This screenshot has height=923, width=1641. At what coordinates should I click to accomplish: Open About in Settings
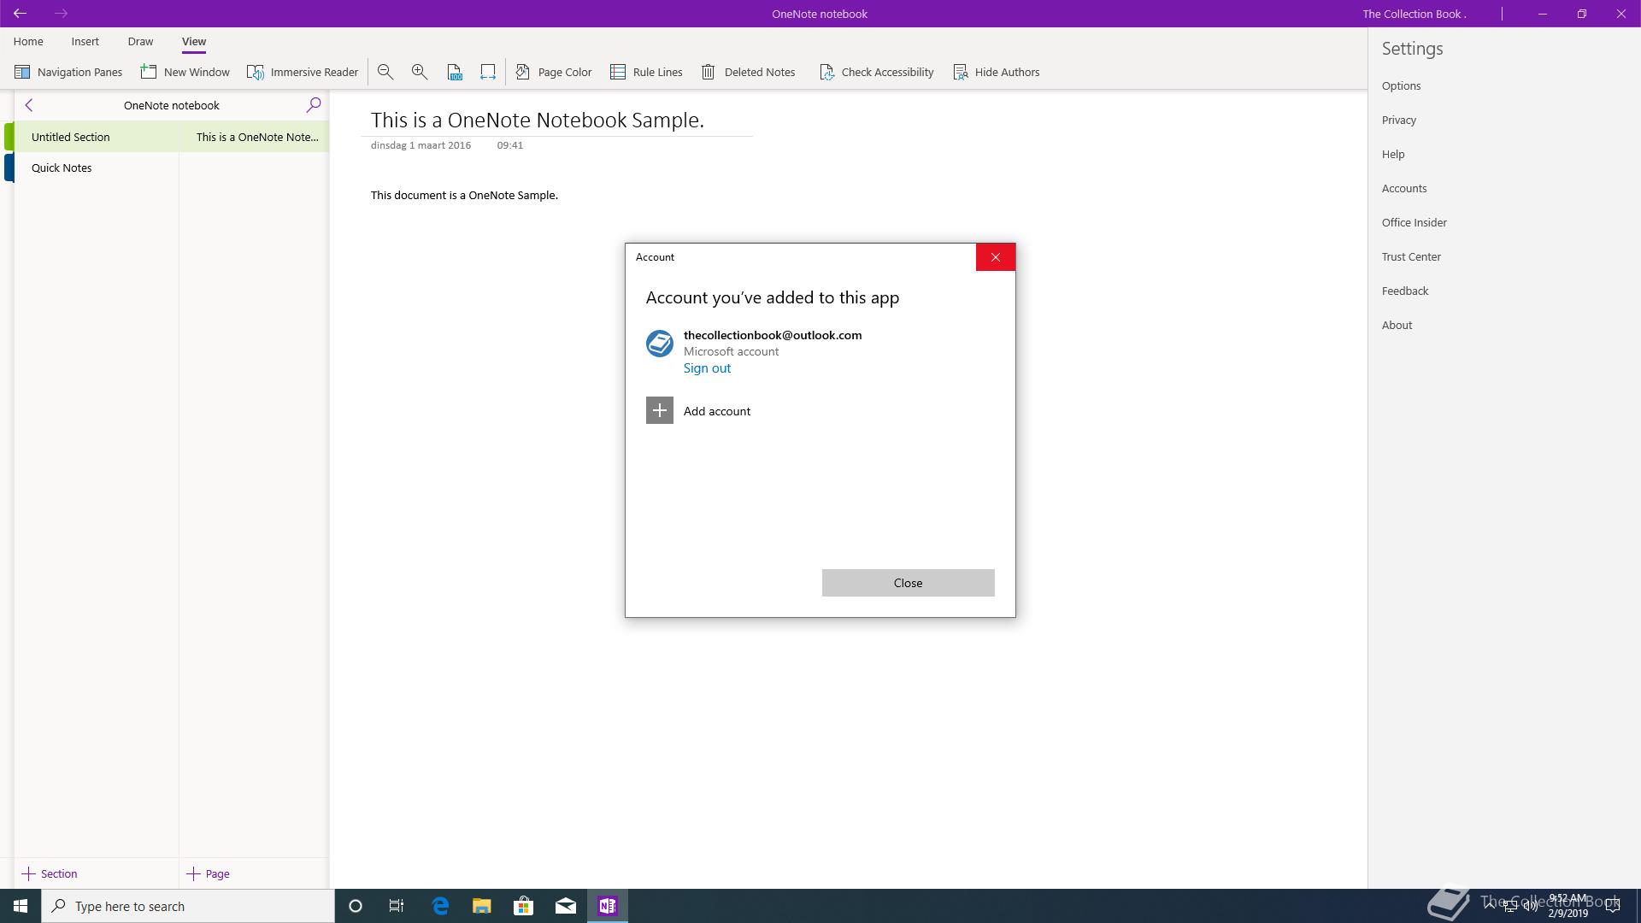tap(1397, 325)
